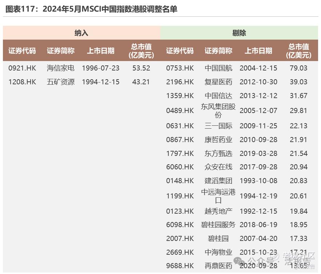Select stock code 1199.HK
The image size is (321, 274).
pyautogui.click(x=180, y=196)
